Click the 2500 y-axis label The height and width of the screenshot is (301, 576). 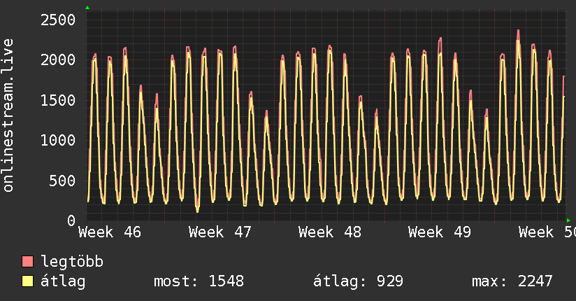click(58, 20)
